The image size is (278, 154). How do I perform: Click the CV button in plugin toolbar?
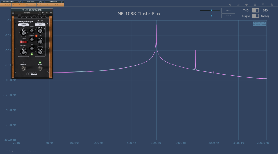point(47,13)
